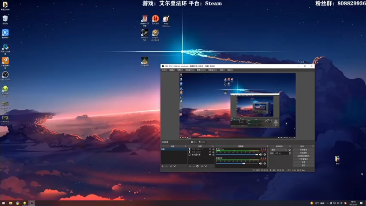The image size is (366, 206).
Task: Open the orange Douyu streaming companion shortcut
Action: [5, 63]
